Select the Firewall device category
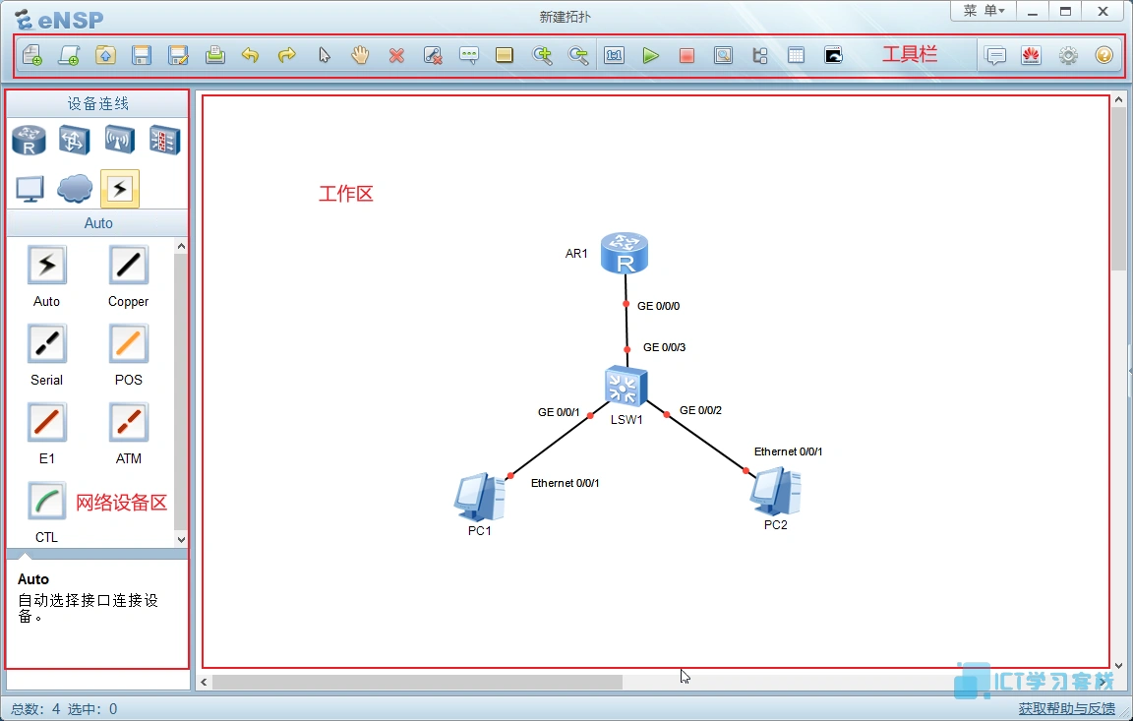Screen dimensions: 1133x721 coord(165,140)
